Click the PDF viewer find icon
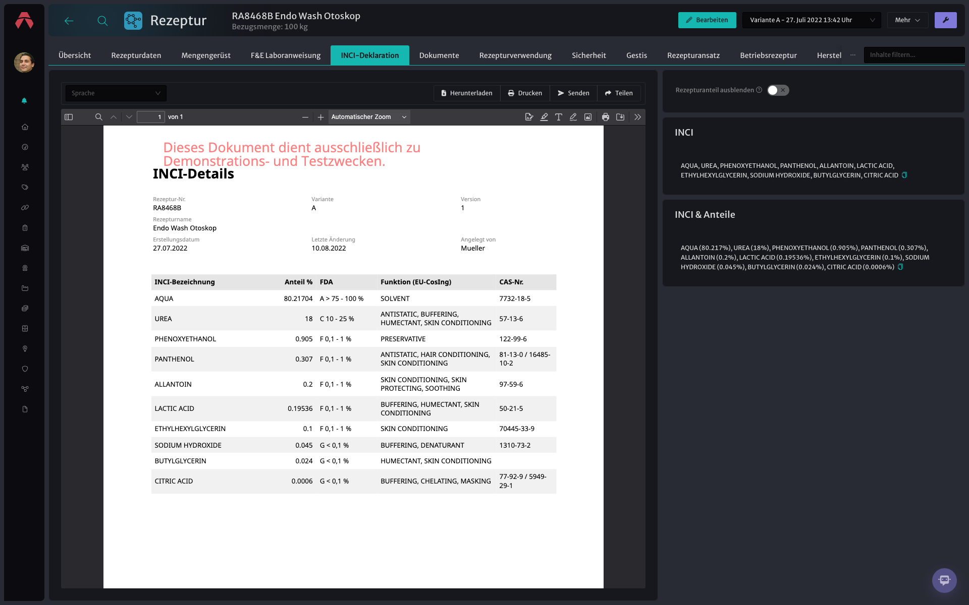This screenshot has height=605, width=969. click(99, 117)
